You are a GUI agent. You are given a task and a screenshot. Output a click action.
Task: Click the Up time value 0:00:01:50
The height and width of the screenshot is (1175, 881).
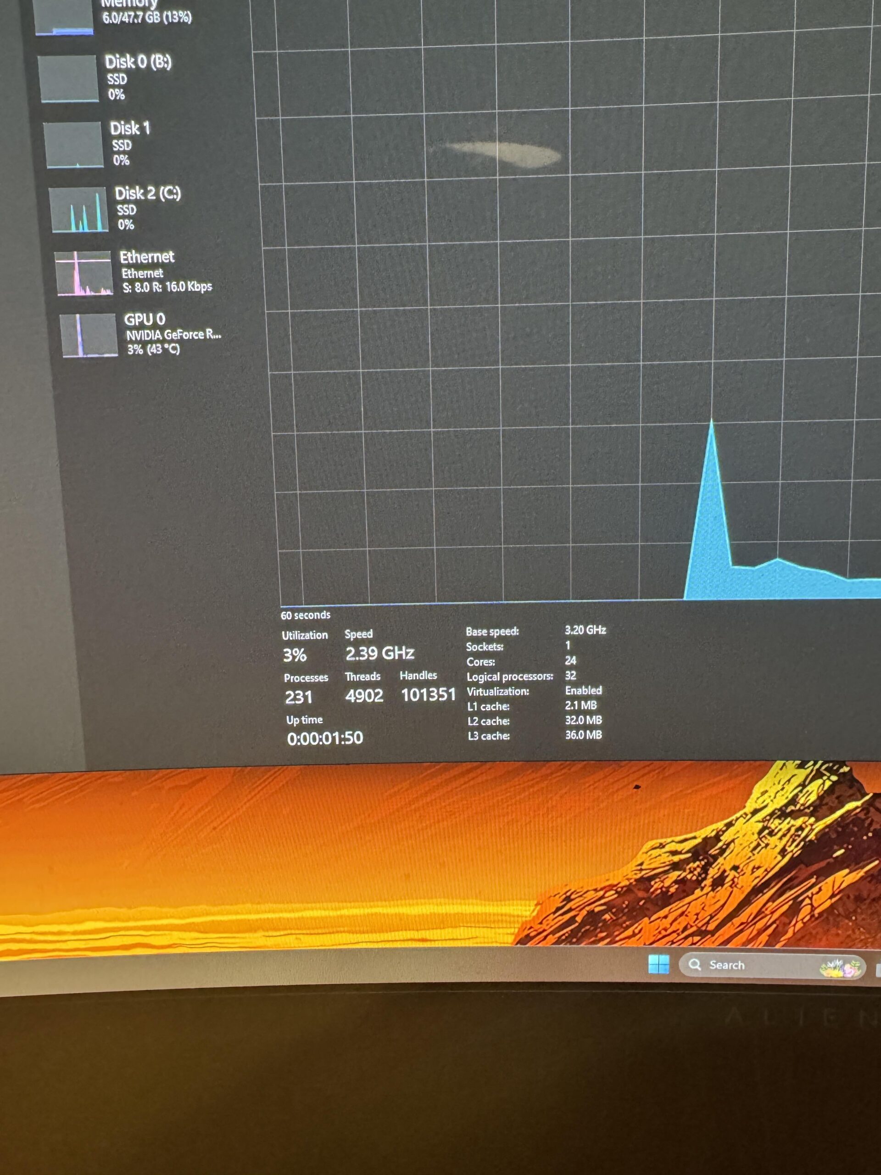(x=325, y=739)
